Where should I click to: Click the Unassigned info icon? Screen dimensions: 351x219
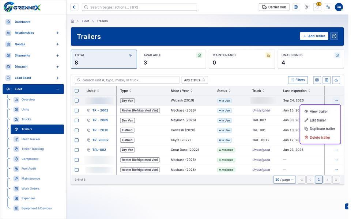point(337,55)
